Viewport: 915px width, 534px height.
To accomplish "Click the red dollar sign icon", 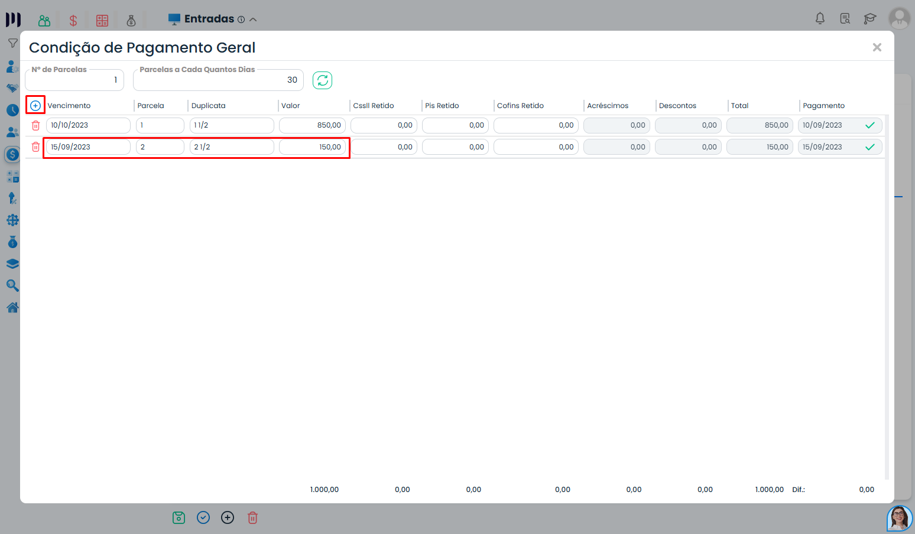I will tap(73, 21).
